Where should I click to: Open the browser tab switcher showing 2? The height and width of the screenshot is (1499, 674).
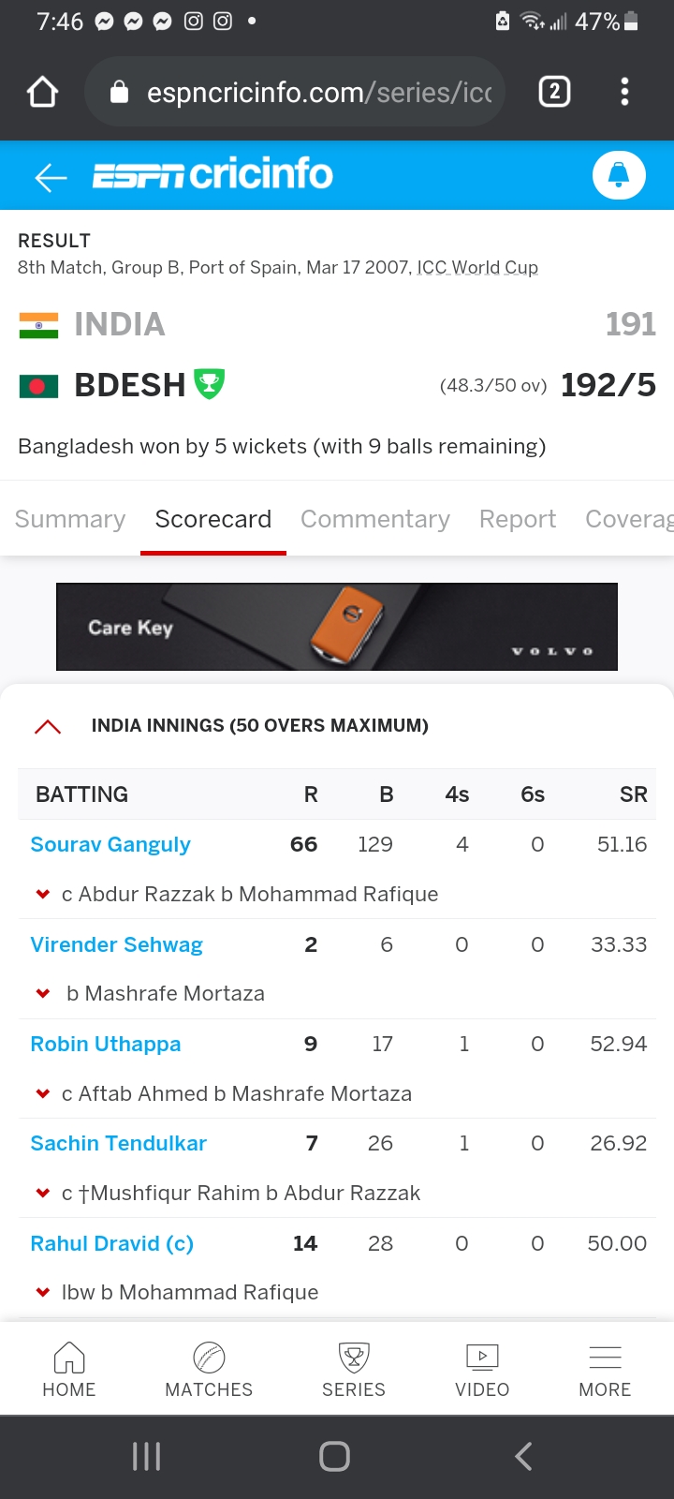click(554, 92)
